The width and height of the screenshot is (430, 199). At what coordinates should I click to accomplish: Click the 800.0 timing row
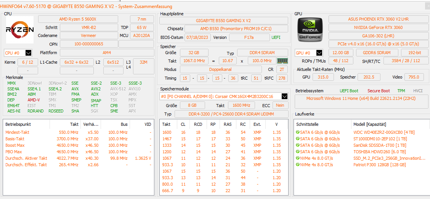coord(224,184)
